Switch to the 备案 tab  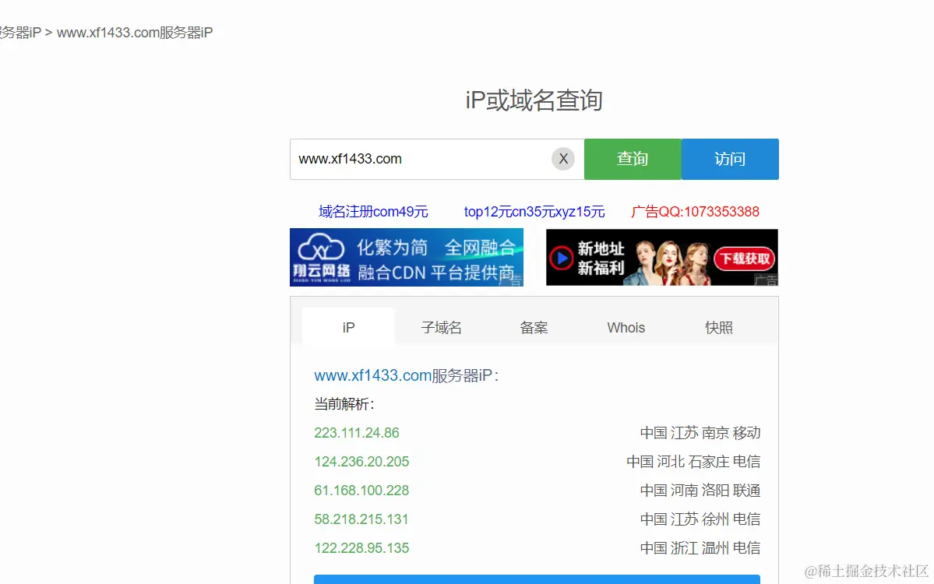pyautogui.click(x=534, y=327)
